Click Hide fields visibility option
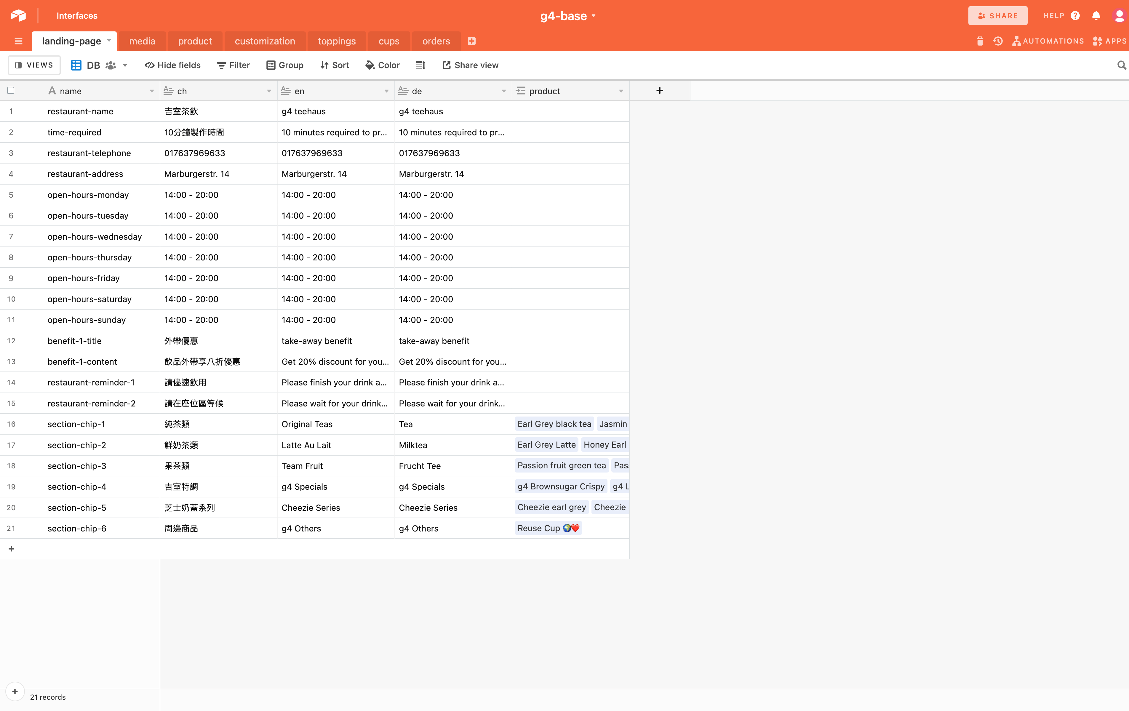 (x=172, y=65)
